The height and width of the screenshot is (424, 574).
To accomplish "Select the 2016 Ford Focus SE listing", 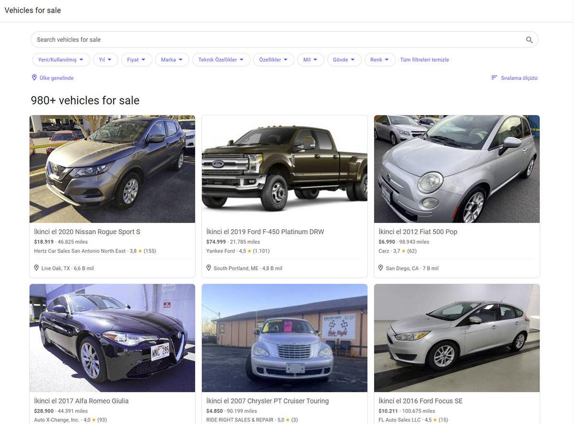I will click(420, 401).
